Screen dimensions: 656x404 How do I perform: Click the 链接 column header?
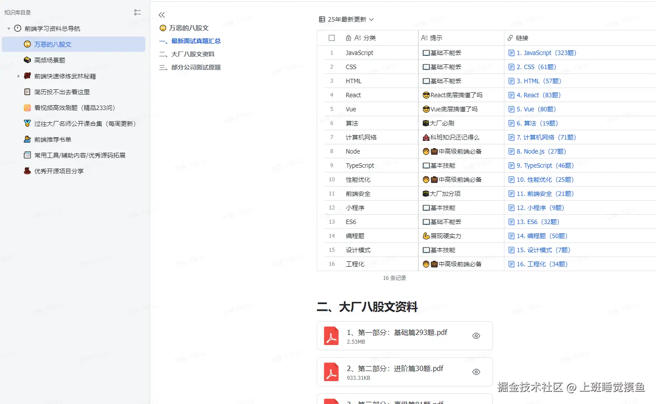(580, 38)
